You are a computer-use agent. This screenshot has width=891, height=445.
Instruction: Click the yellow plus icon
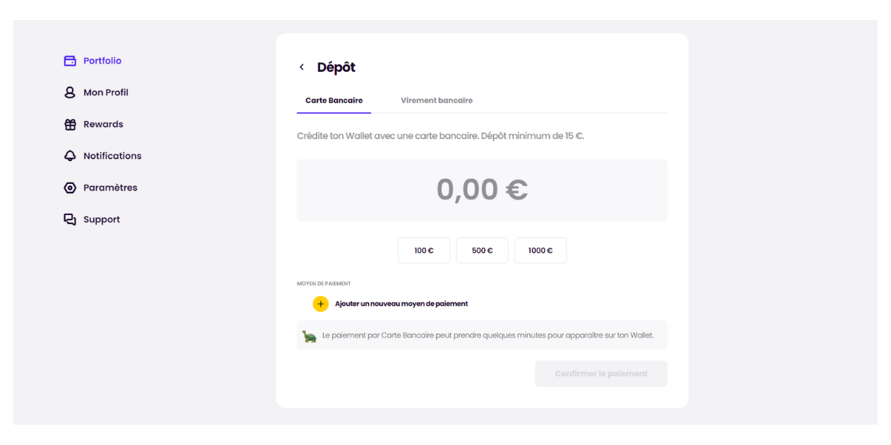pyautogui.click(x=321, y=304)
